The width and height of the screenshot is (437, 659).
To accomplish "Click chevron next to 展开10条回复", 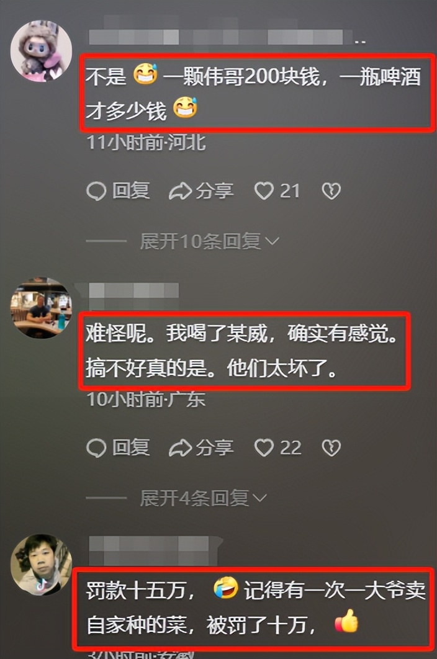I will click(x=273, y=241).
